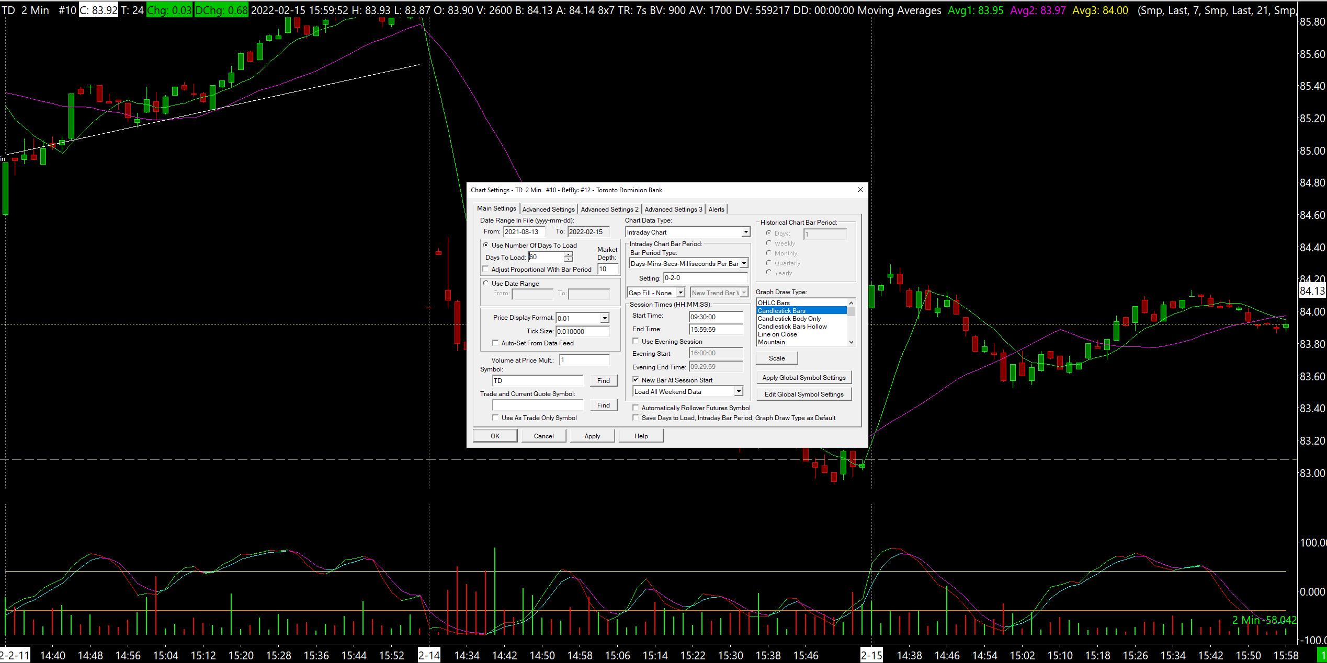Click the Start Time input field
Image resolution: width=1327 pixels, height=663 pixels.
715,317
